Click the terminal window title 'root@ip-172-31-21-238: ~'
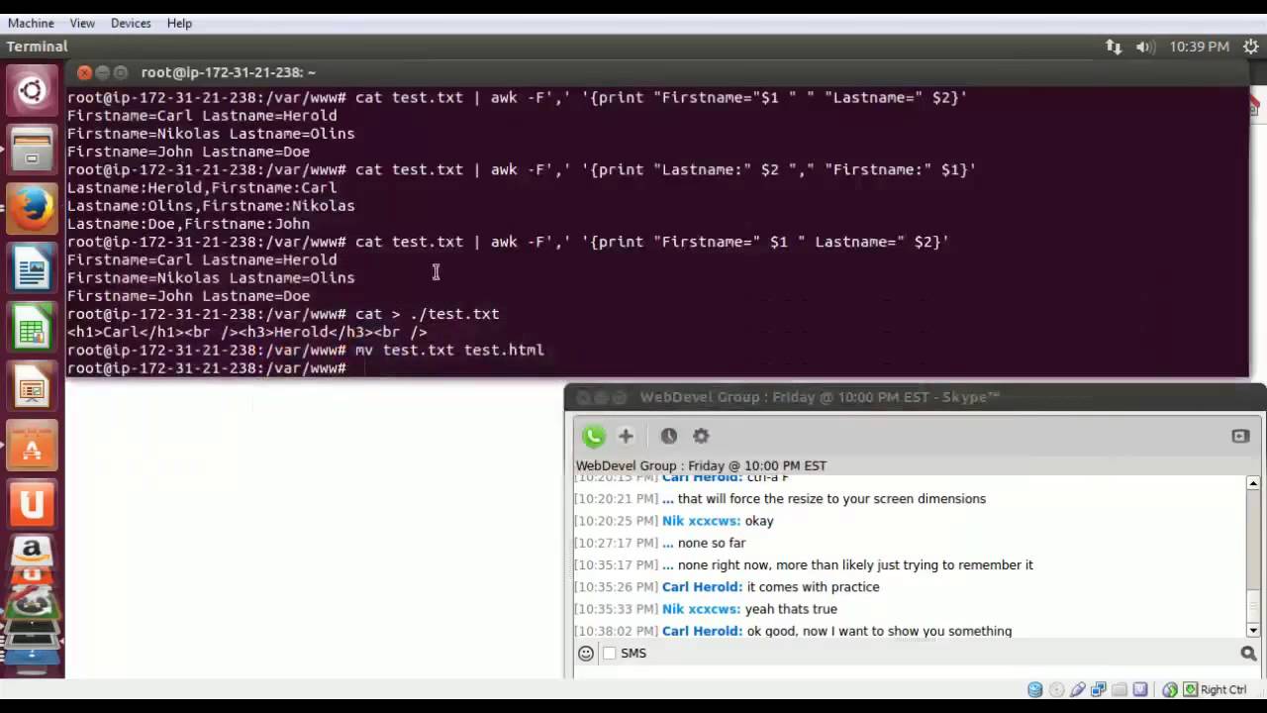 point(229,72)
